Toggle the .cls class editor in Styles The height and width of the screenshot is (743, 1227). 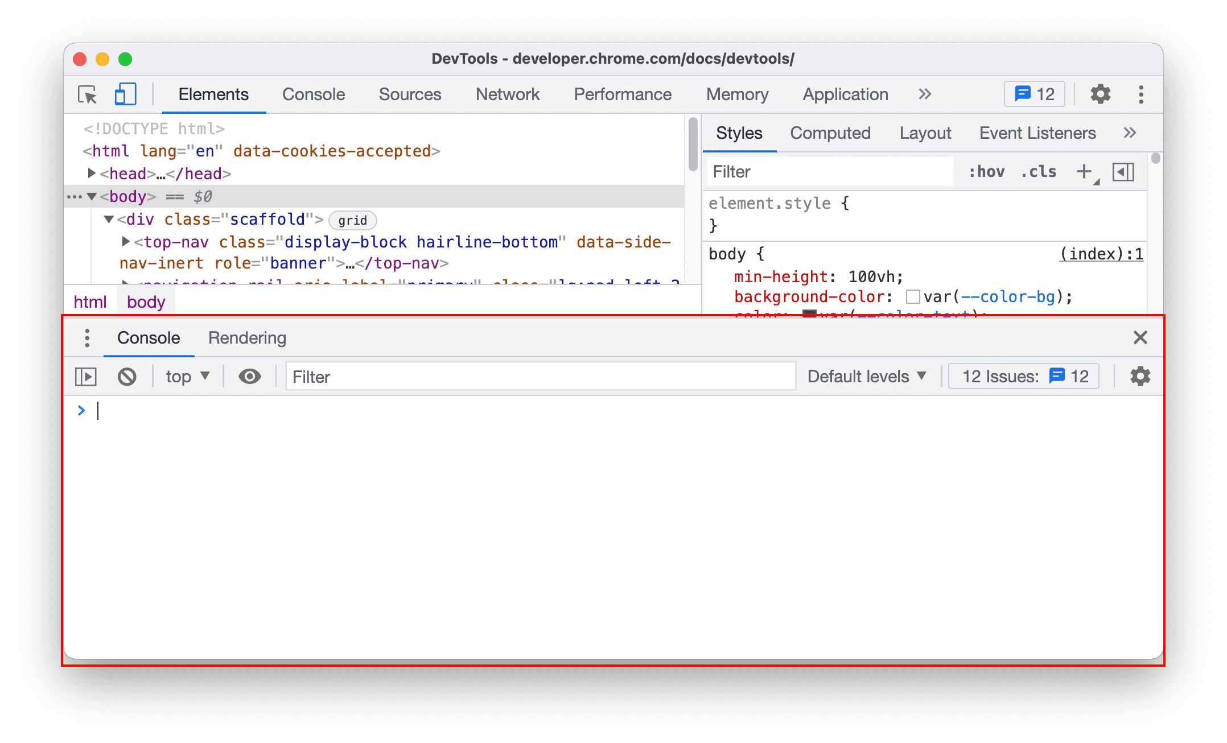click(1045, 171)
